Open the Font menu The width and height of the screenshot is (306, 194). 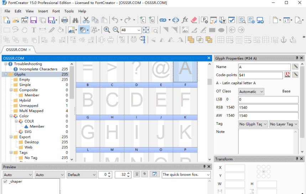(56, 11)
